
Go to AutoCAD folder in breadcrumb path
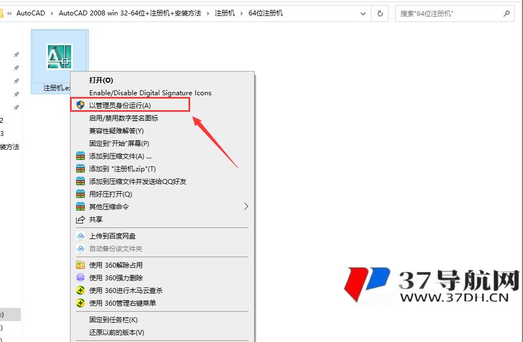point(32,13)
